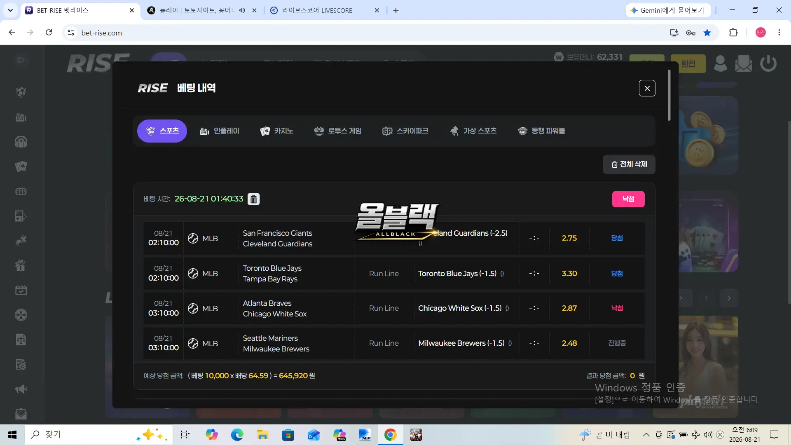Switch to the 인플레이 tab
Viewport: 791px width, 445px height.
[220, 131]
